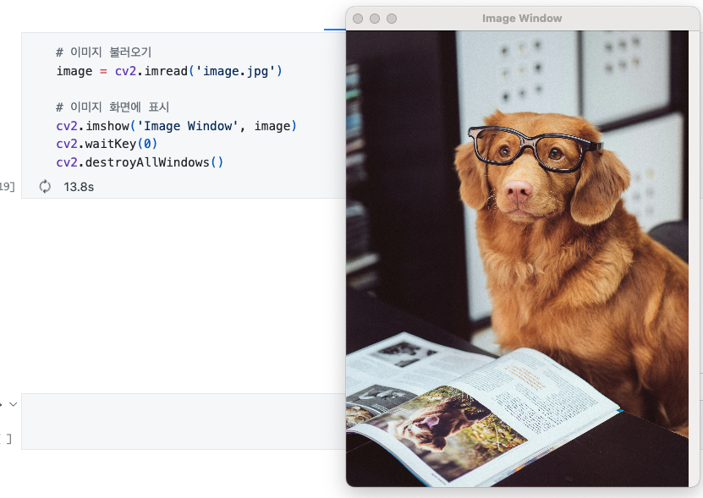Click the dog photo in Image Window
This screenshot has width=703, height=498.
pyautogui.click(x=518, y=259)
